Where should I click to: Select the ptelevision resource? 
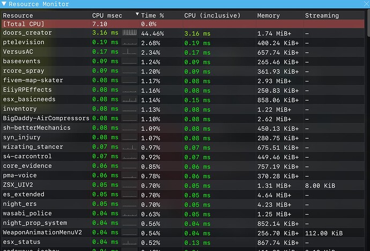24,42
